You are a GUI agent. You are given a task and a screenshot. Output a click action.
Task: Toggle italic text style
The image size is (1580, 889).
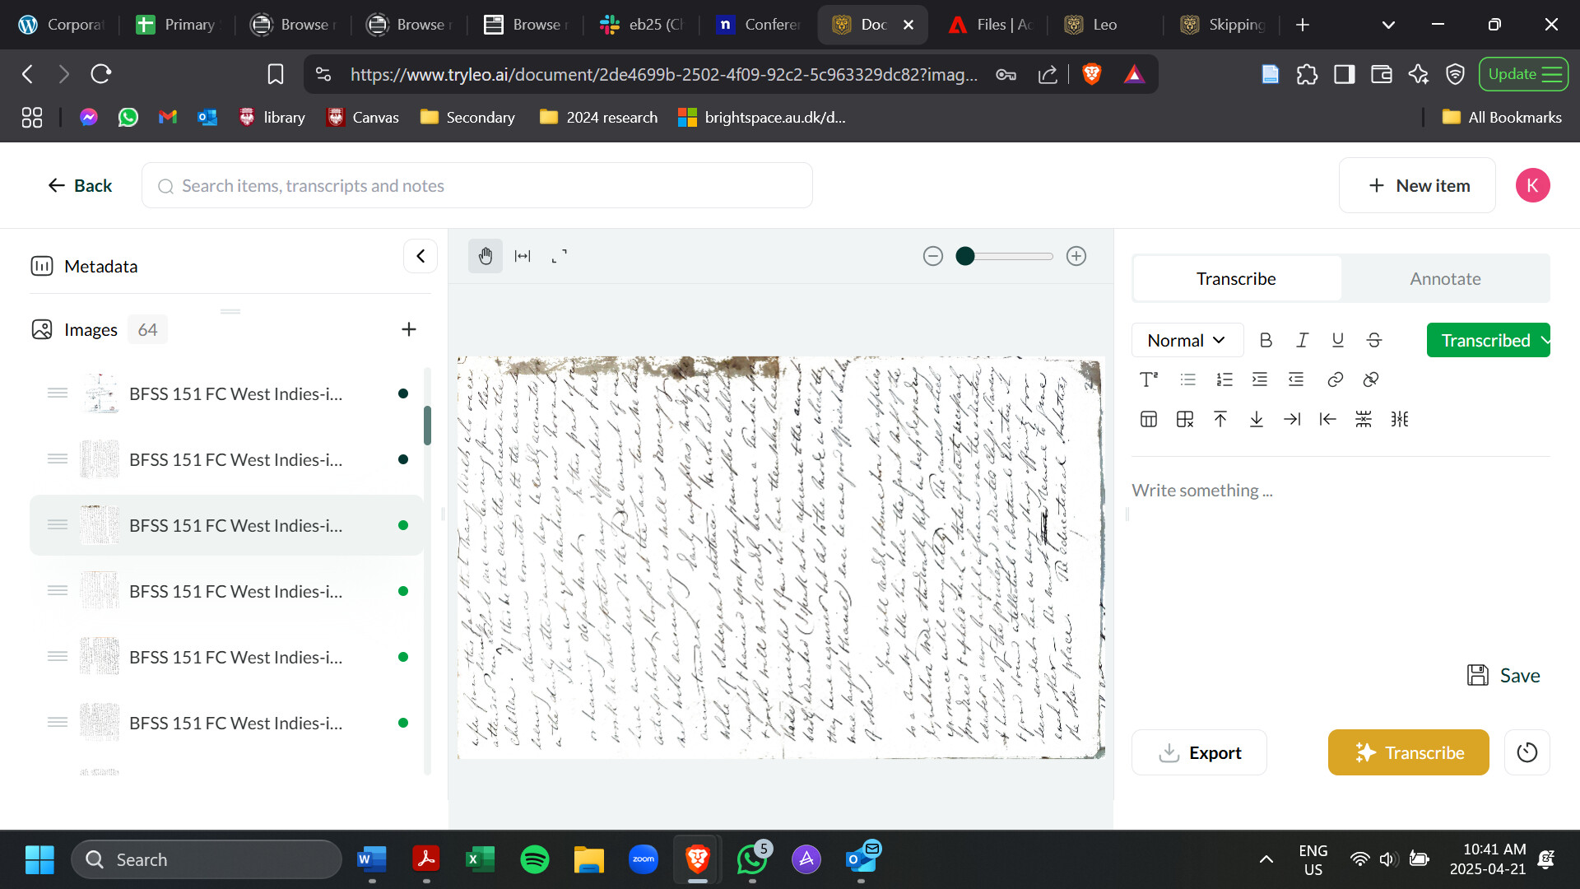(x=1302, y=340)
